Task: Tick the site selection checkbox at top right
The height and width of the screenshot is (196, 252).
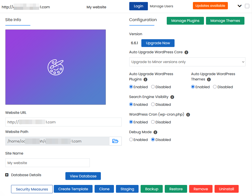Action: [x=247, y=6]
